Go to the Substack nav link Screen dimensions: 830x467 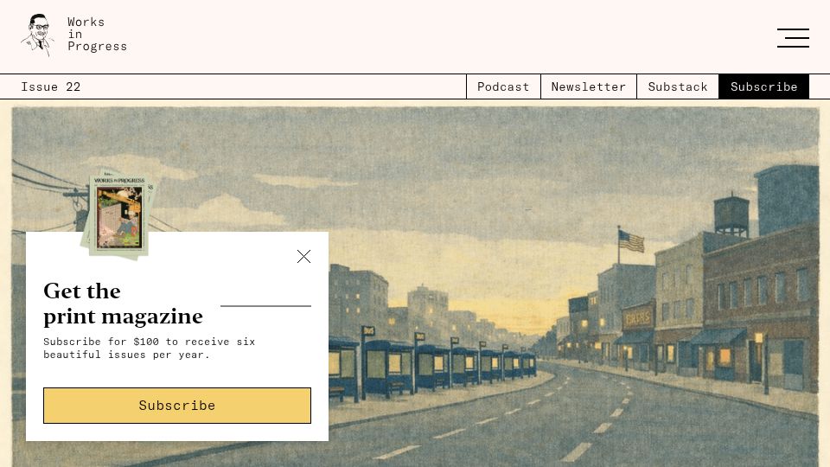[678, 86]
